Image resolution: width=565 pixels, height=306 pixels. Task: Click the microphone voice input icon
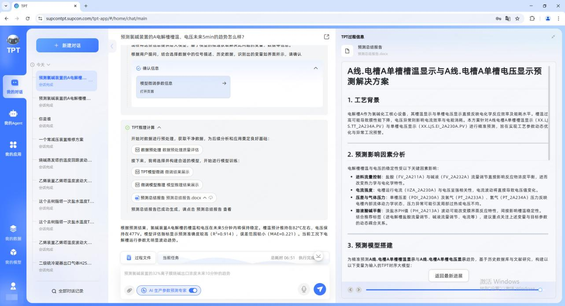(303, 289)
